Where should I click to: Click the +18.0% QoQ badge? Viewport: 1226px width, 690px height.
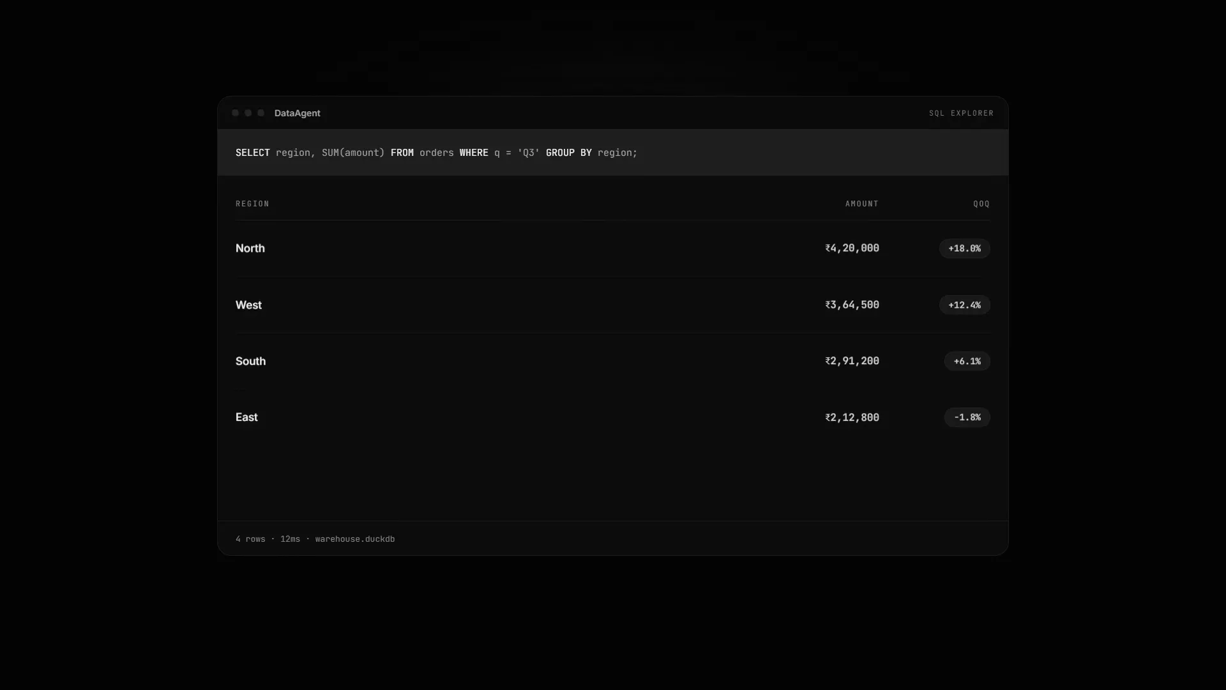click(964, 249)
